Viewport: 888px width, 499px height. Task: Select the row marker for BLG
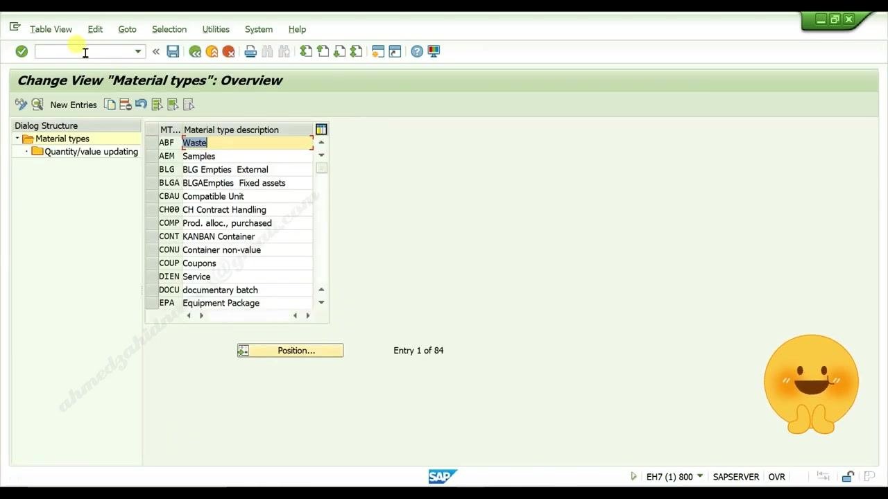[x=151, y=170]
